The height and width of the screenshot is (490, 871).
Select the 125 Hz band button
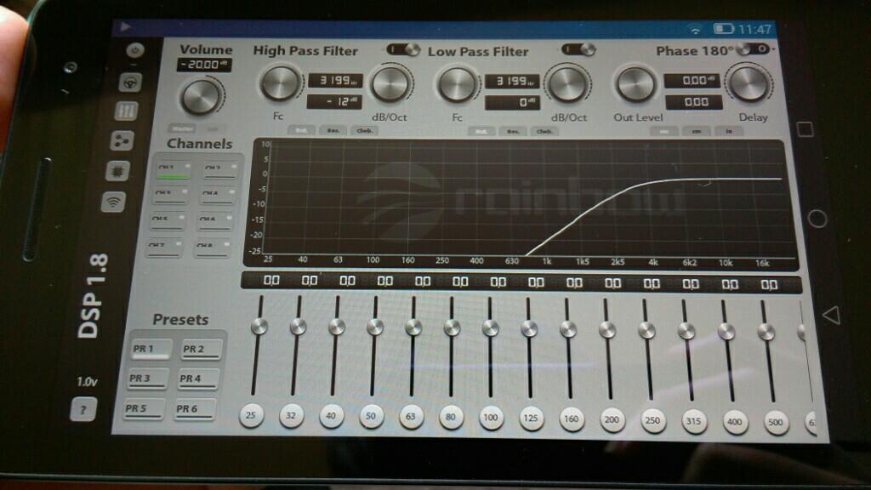531,419
